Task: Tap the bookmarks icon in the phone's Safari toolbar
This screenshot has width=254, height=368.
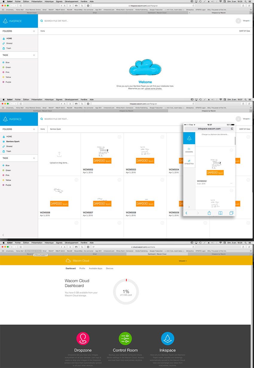Action: (x=221, y=213)
